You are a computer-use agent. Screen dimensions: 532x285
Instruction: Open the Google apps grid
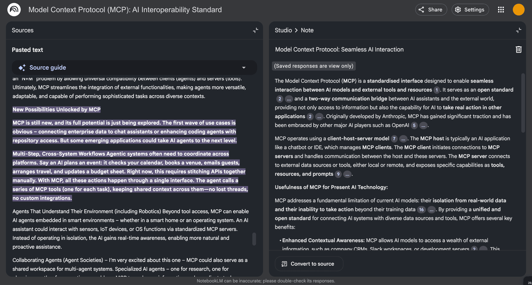click(501, 10)
